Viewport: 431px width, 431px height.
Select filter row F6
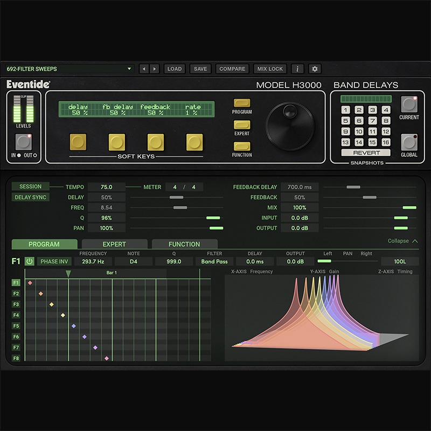[16, 337]
